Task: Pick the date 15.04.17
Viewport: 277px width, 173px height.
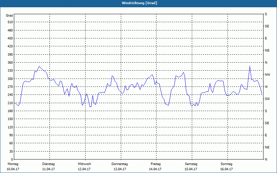Action: pos(191,169)
